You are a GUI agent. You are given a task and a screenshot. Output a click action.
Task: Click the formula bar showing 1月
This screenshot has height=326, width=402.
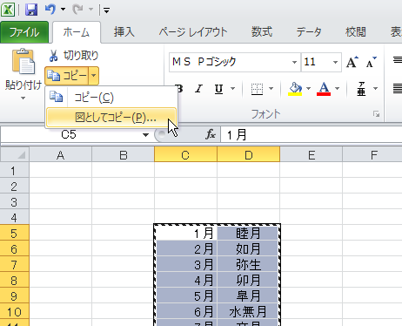pyautogui.click(x=312, y=135)
